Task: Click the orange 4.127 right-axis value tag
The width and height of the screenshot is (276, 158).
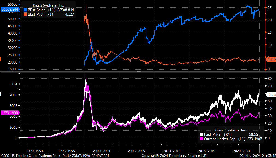Action: [x=271, y=60]
